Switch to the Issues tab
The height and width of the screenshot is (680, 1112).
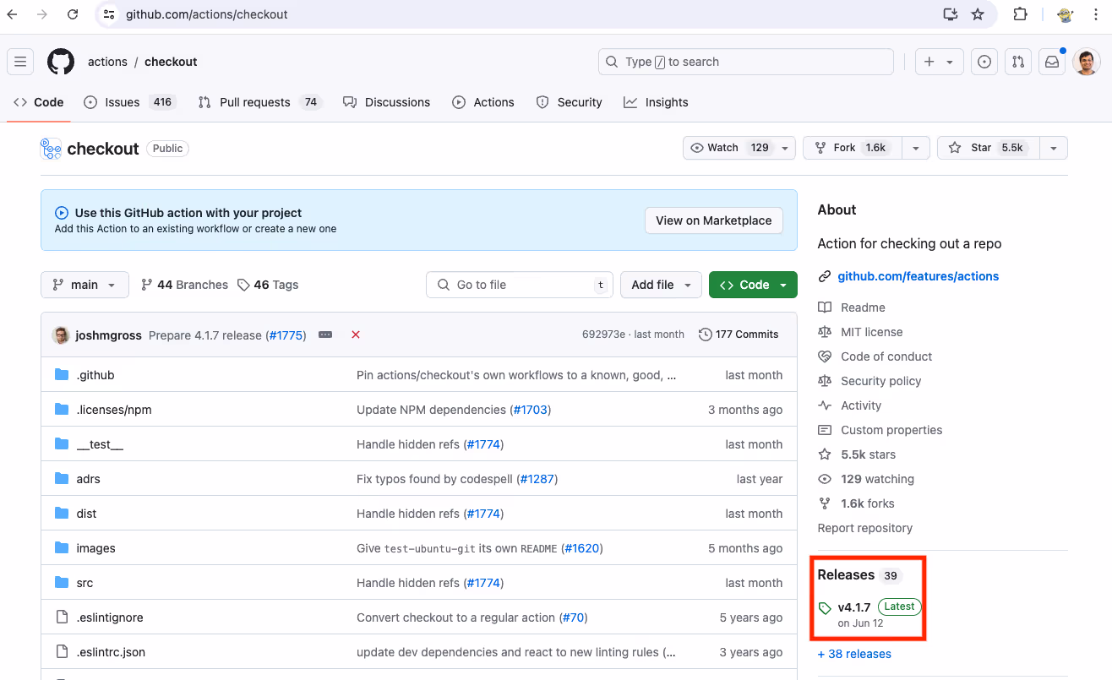tap(129, 102)
